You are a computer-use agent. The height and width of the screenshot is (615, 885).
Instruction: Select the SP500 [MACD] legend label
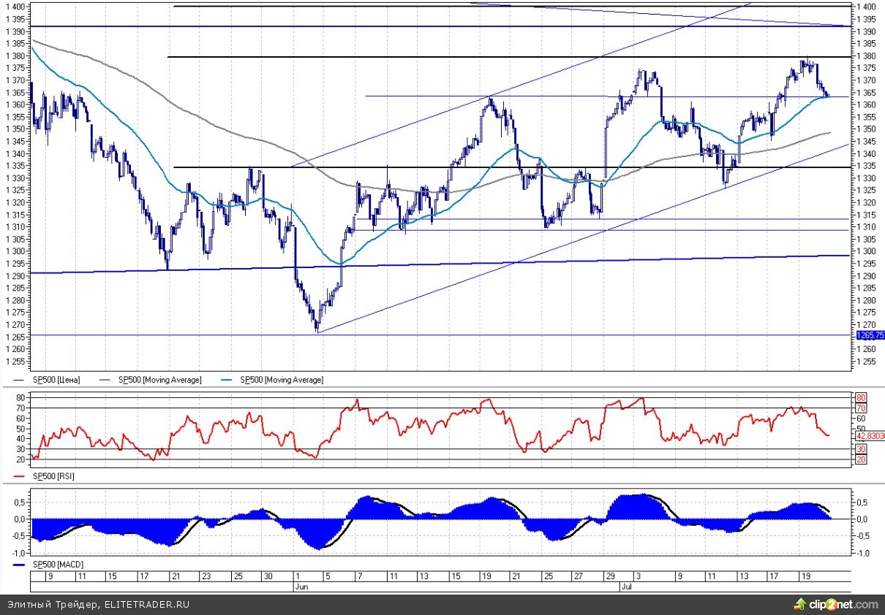(57, 565)
